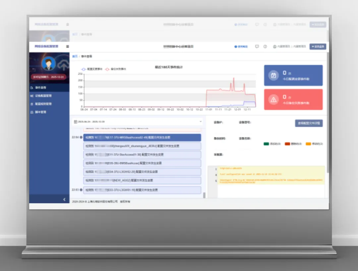
Task: Open the message chat bubble icon
Action: [257, 46]
